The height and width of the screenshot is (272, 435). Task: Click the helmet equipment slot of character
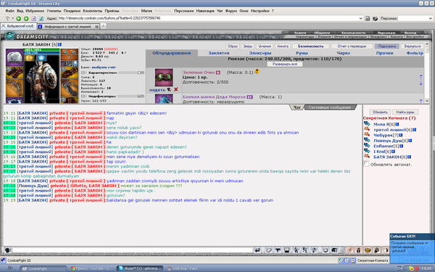(x=14, y=57)
